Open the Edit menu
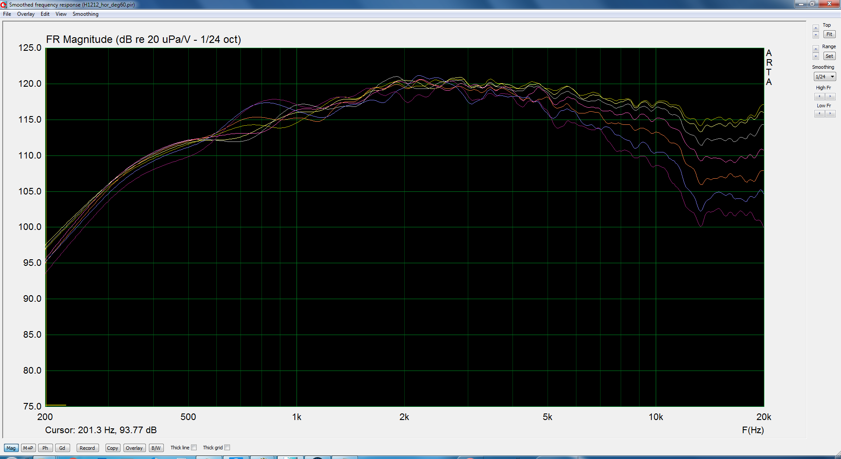Viewport: 841px width, 459px height. pyautogui.click(x=45, y=14)
